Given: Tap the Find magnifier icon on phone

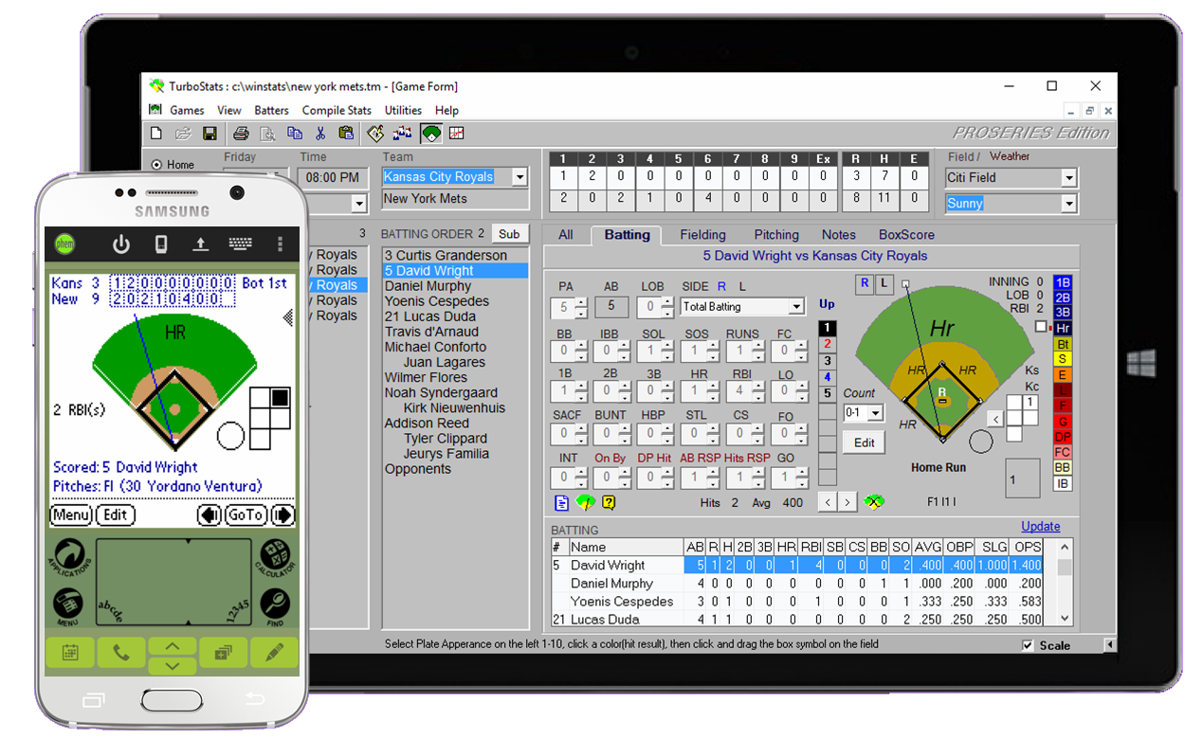Looking at the screenshot, I should (275, 605).
